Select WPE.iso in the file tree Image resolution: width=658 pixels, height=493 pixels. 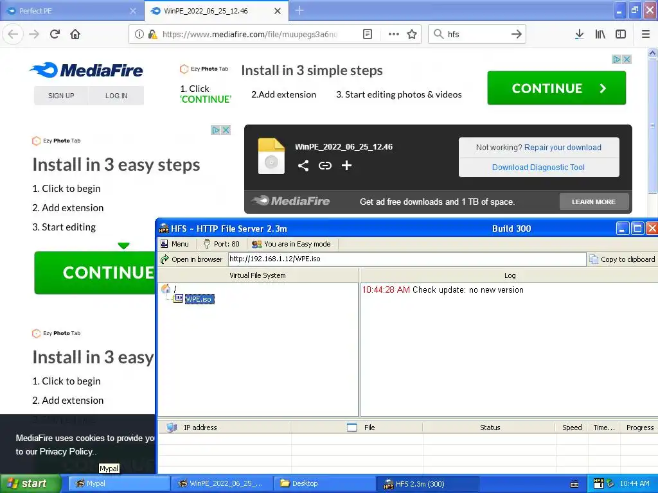click(x=199, y=299)
